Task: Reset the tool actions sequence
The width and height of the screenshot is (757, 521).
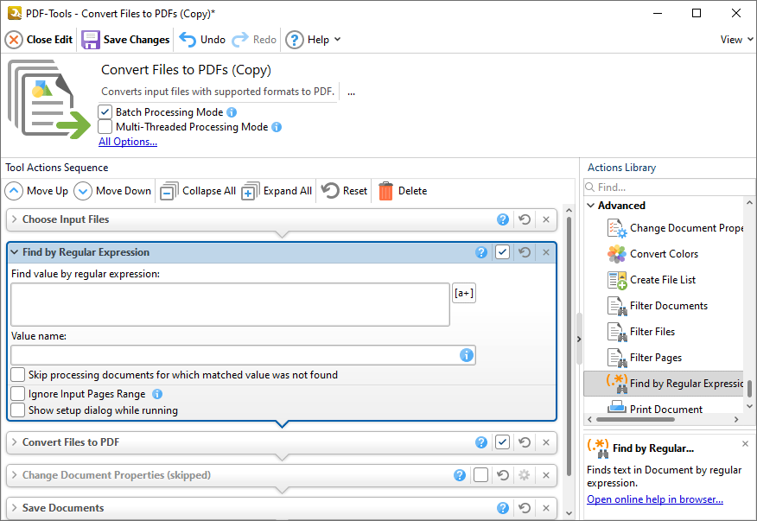Action: [344, 191]
